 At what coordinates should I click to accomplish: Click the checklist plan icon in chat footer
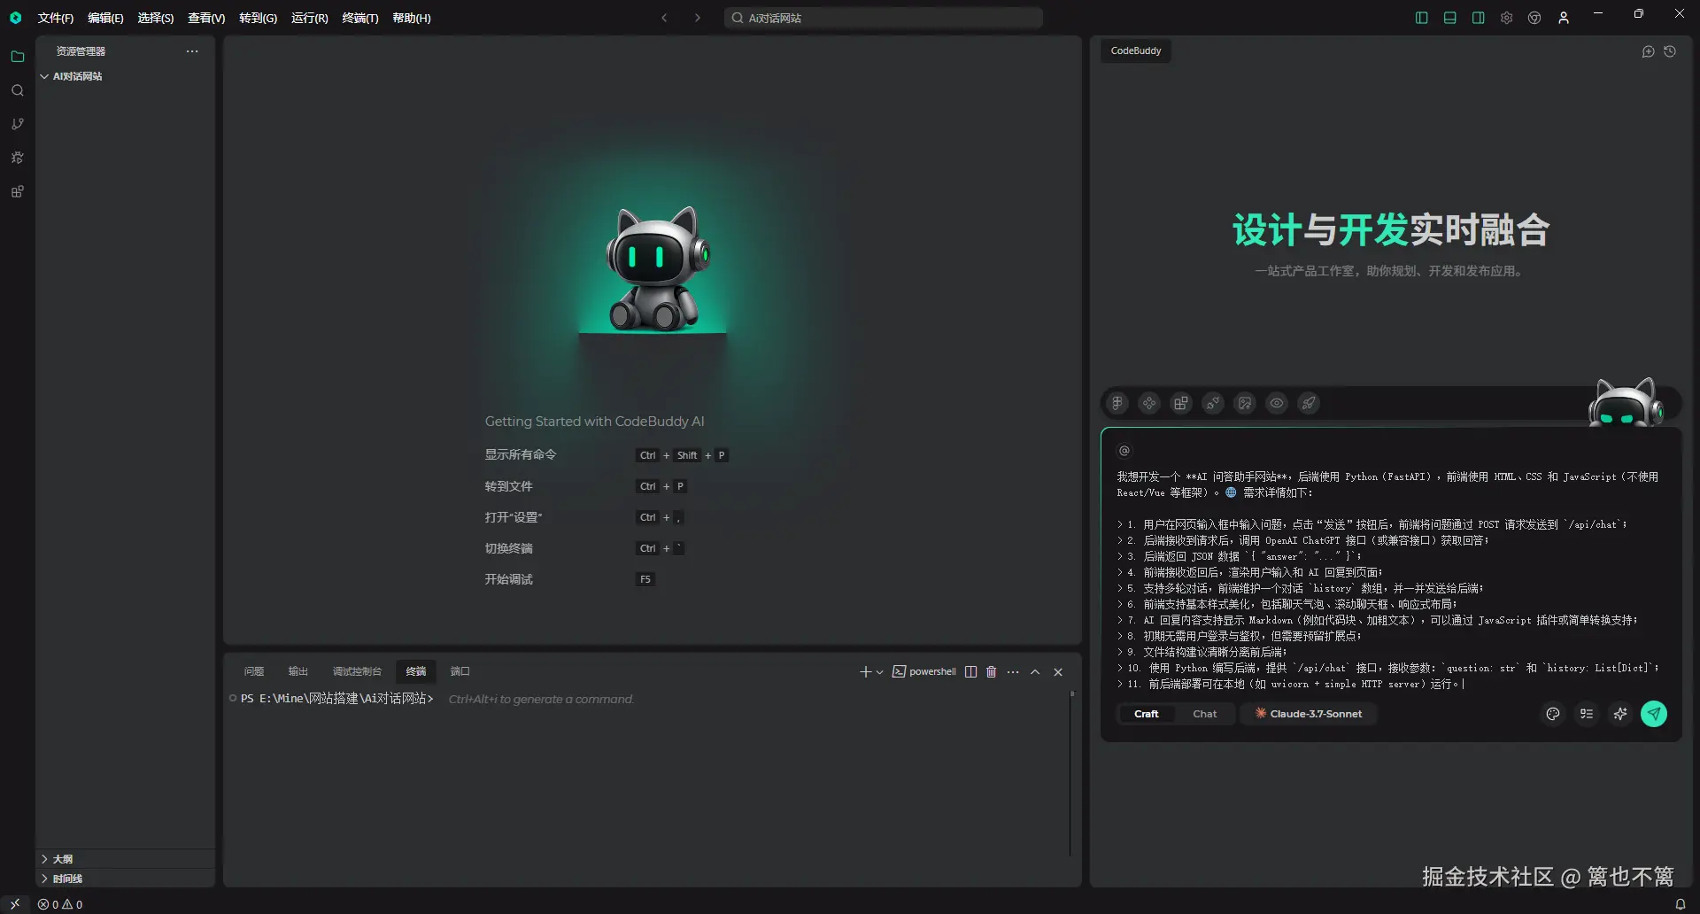pos(1587,714)
